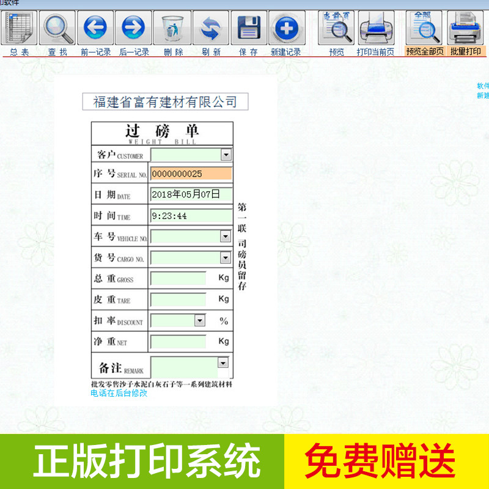Click the company name 福建省富有建材有限公司 box
Screen dimensions: 489x489
click(x=165, y=101)
